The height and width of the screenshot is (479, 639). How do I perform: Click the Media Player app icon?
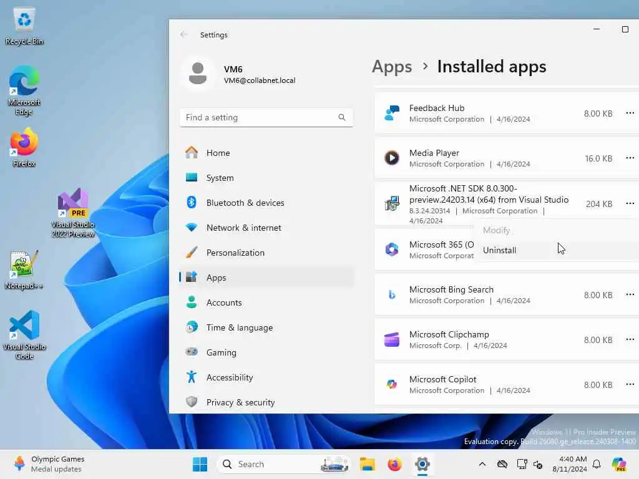pyautogui.click(x=392, y=158)
